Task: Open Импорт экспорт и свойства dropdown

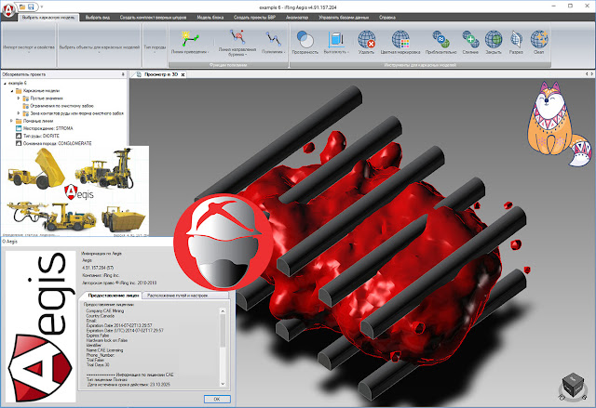Action: click(29, 47)
